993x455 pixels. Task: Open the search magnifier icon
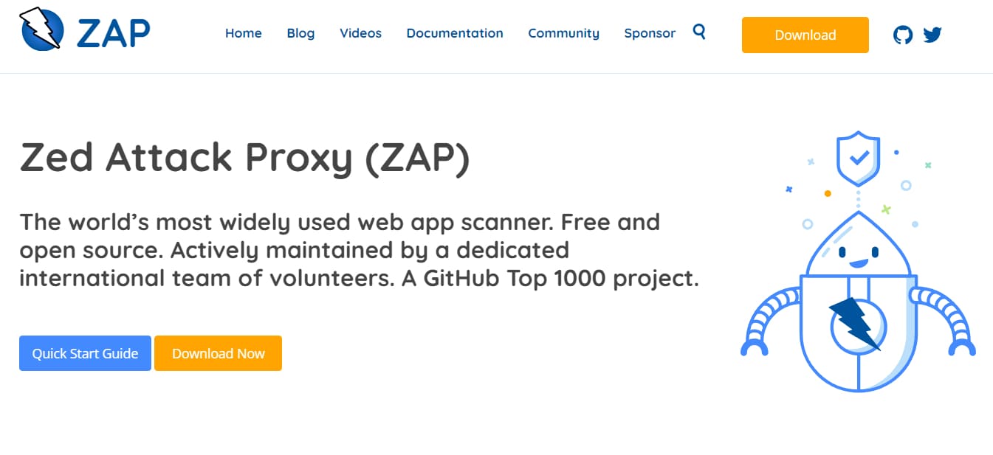pos(699,32)
